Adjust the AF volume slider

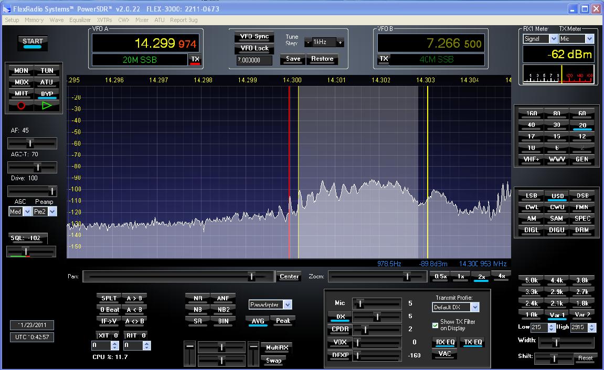[x=33, y=144]
